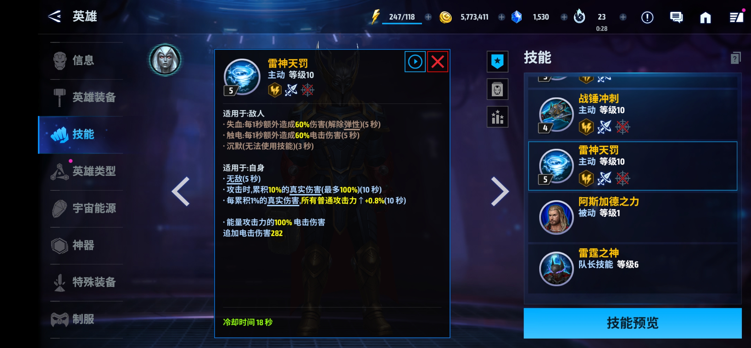Click the helmet card icon below star badge
The image size is (751, 348).
(x=498, y=89)
